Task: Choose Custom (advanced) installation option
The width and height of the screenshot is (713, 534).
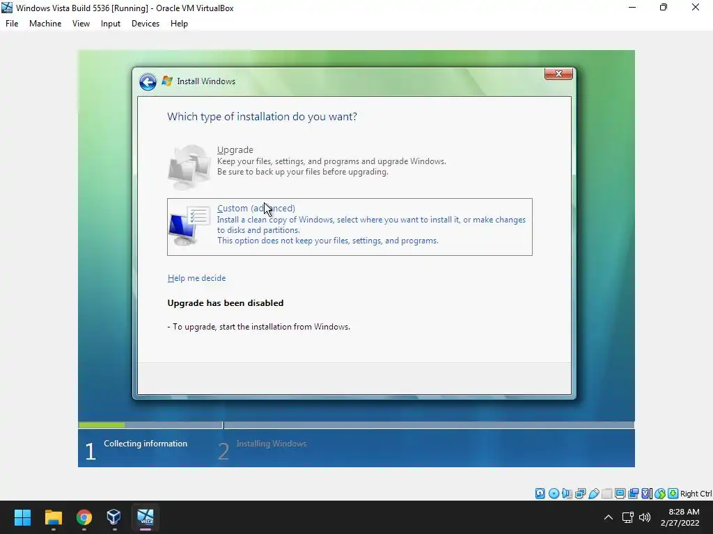Action: point(350,227)
